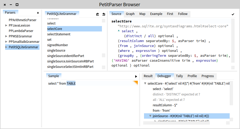Screen dimensions: 240x129
Task: Switch to the Map tab
Action: click(142, 14)
